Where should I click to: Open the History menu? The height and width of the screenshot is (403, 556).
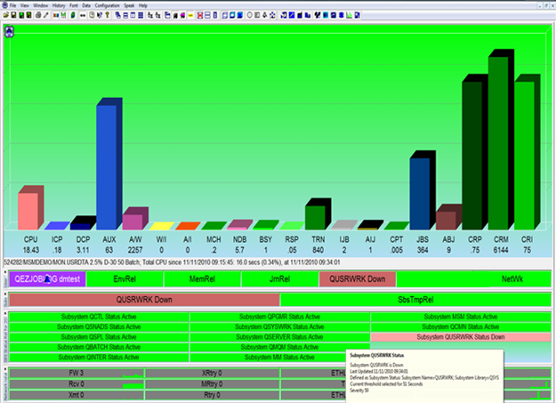click(x=58, y=4)
